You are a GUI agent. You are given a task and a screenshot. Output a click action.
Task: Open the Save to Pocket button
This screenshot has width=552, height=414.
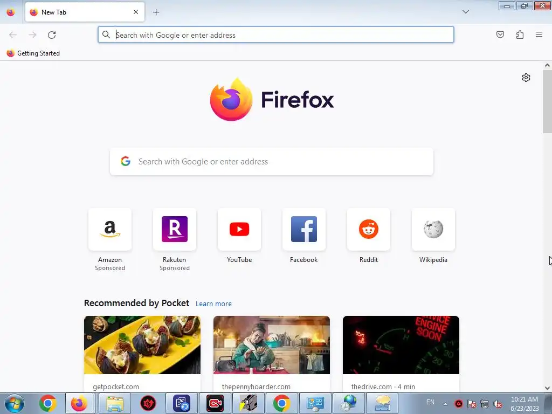coord(500,34)
